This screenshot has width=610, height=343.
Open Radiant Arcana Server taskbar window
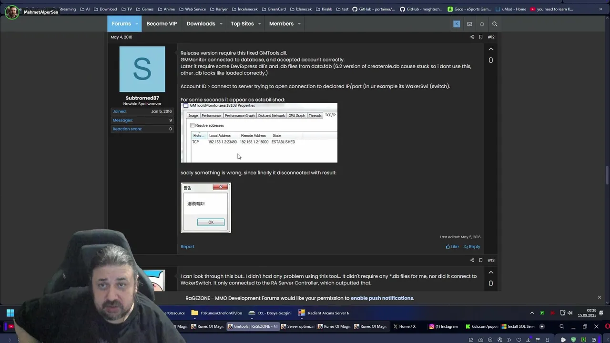(x=324, y=313)
